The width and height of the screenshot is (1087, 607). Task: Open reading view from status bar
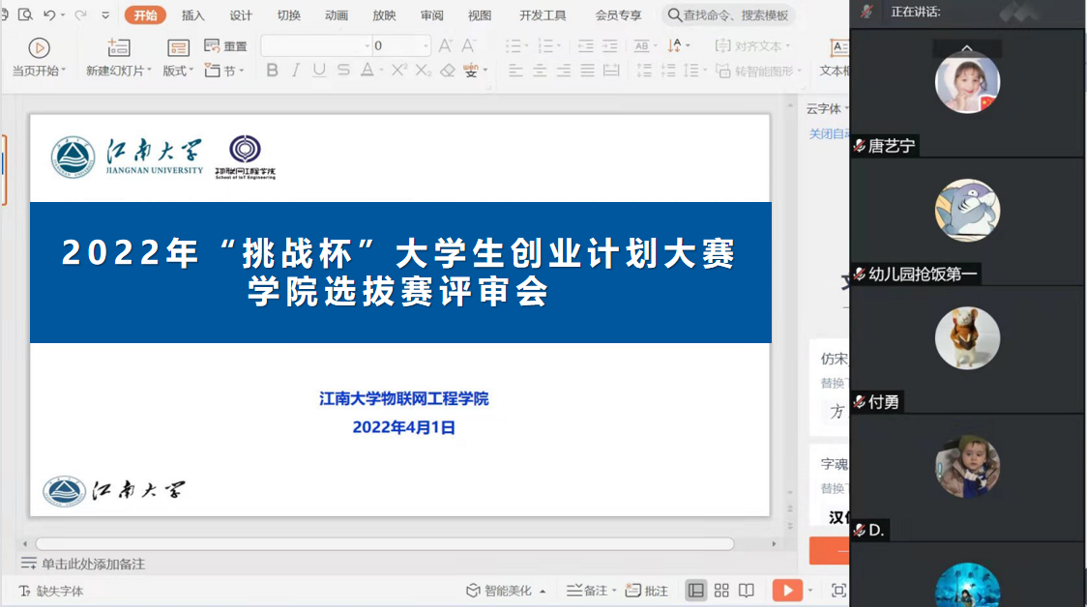click(747, 590)
